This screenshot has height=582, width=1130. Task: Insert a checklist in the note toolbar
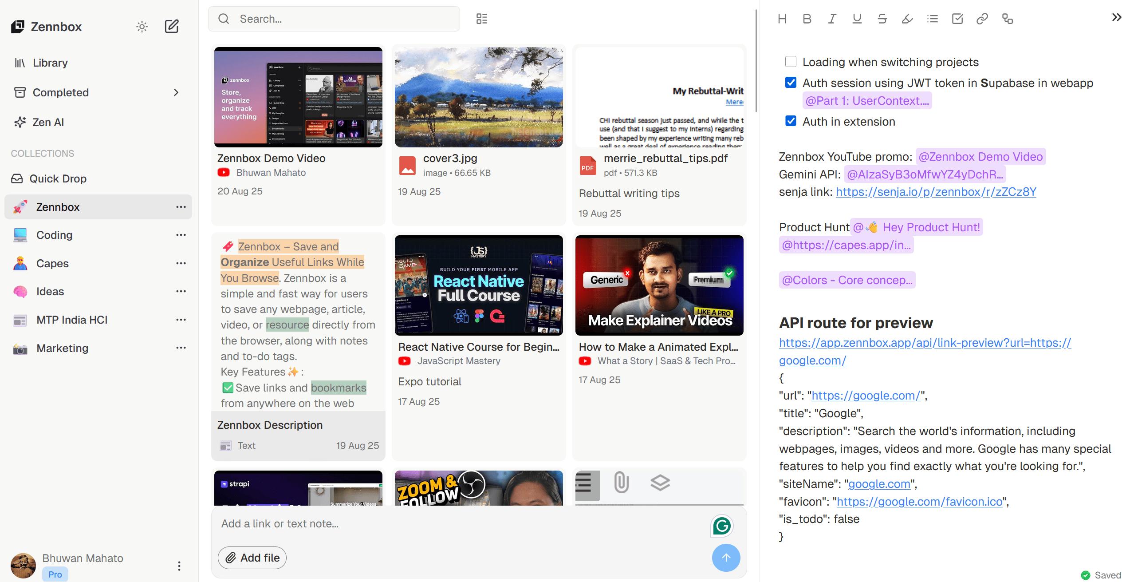957,19
